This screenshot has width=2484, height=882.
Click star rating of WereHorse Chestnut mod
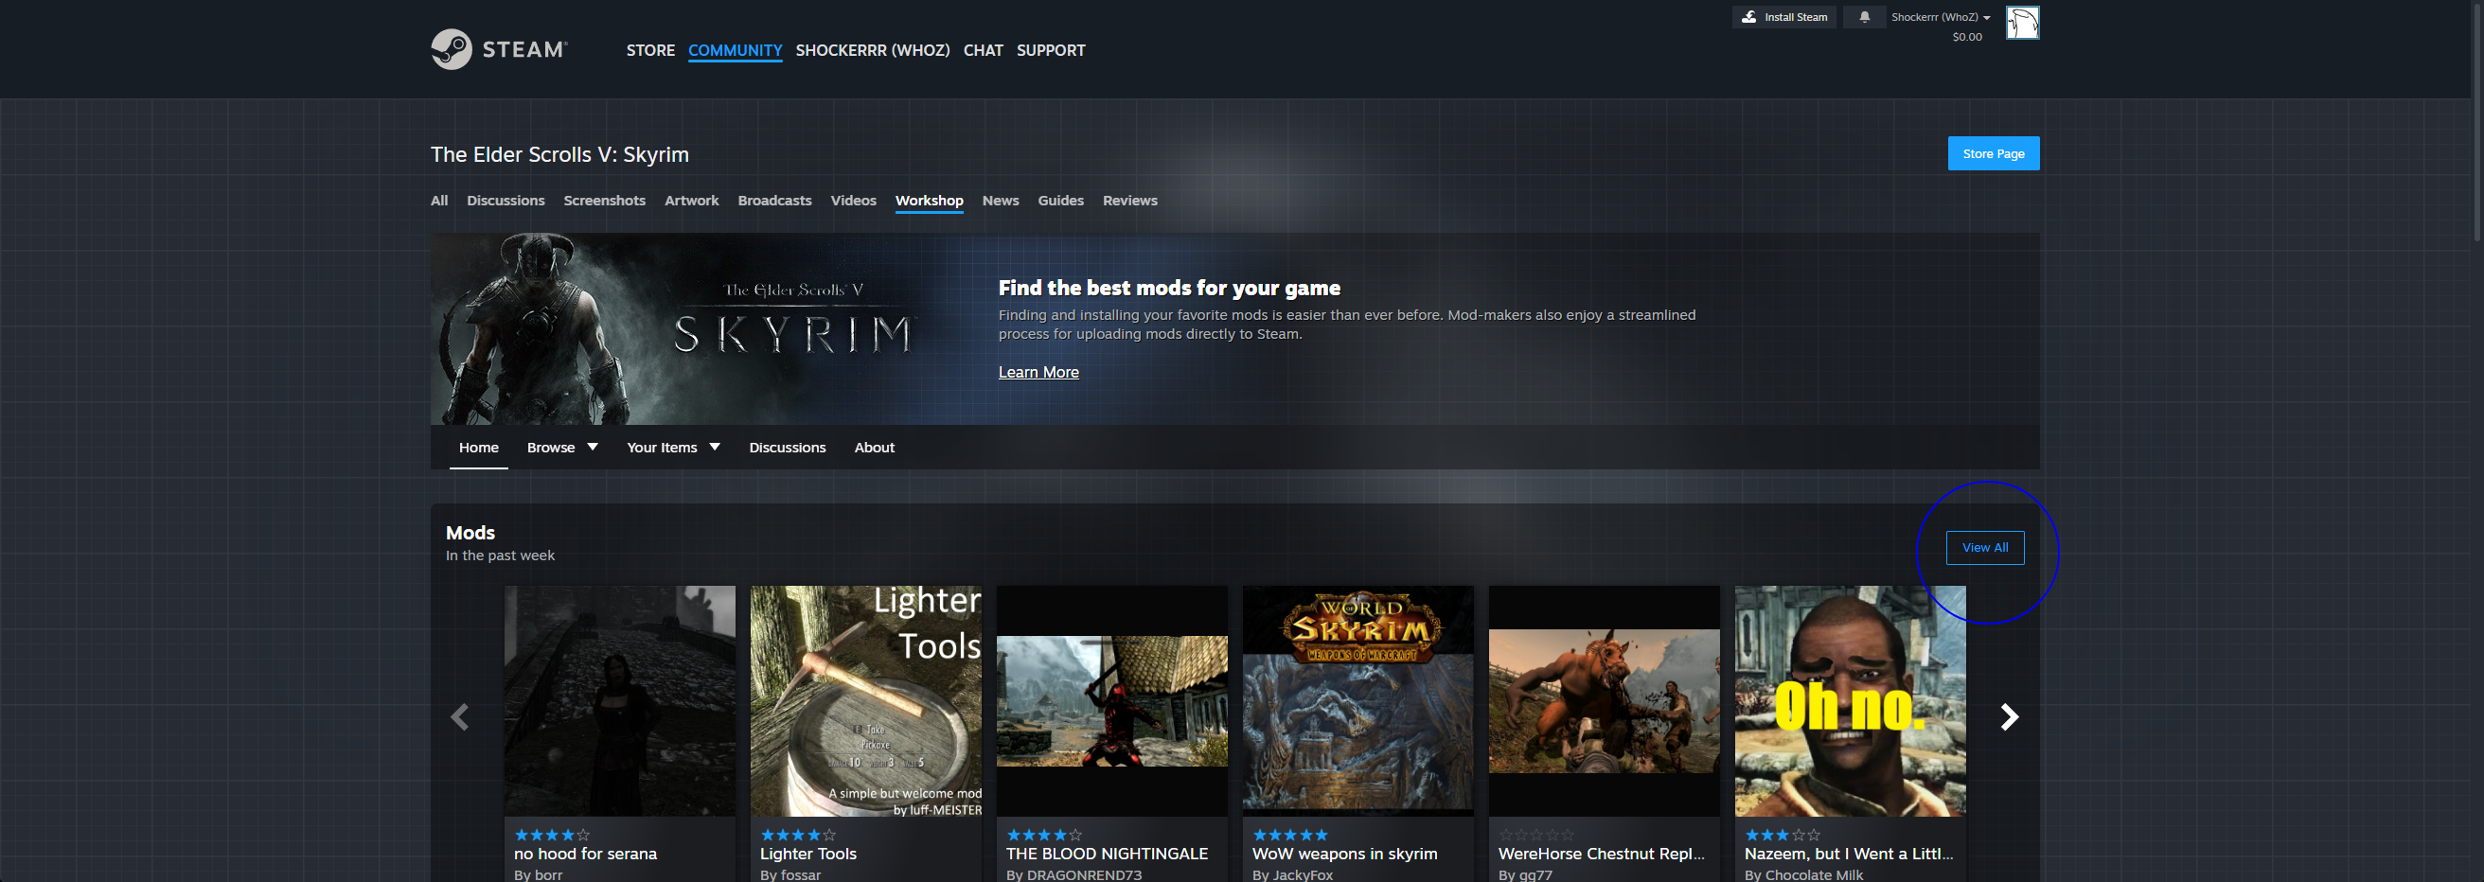tap(1536, 835)
